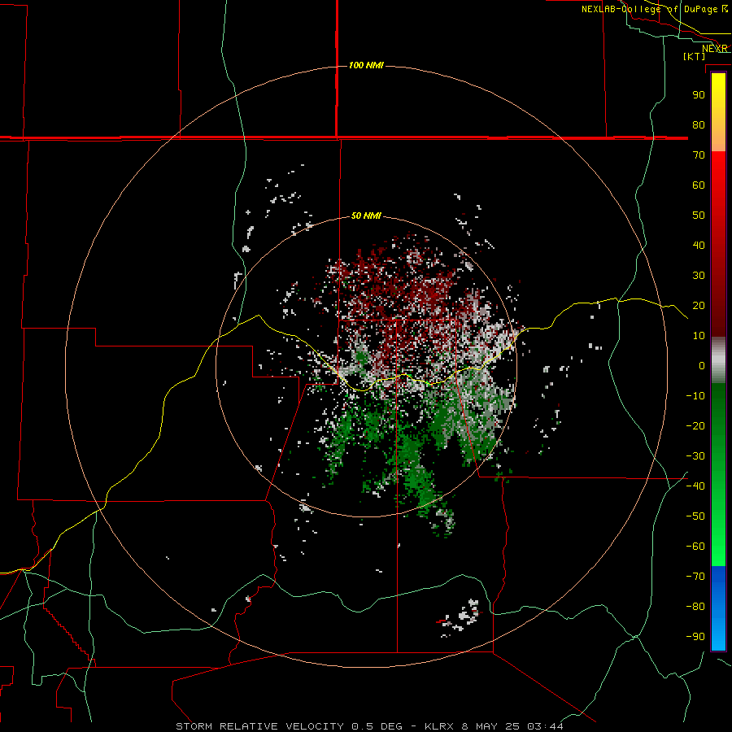Image resolution: width=732 pixels, height=732 pixels.
Task: Click the -70 scale label
Action: tap(695, 577)
